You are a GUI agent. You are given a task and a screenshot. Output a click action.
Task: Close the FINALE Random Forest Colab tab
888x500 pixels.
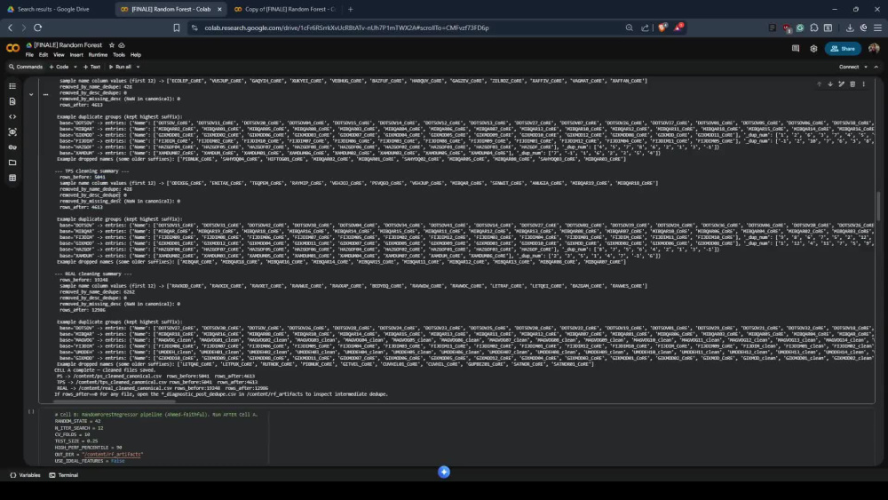click(x=219, y=9)
